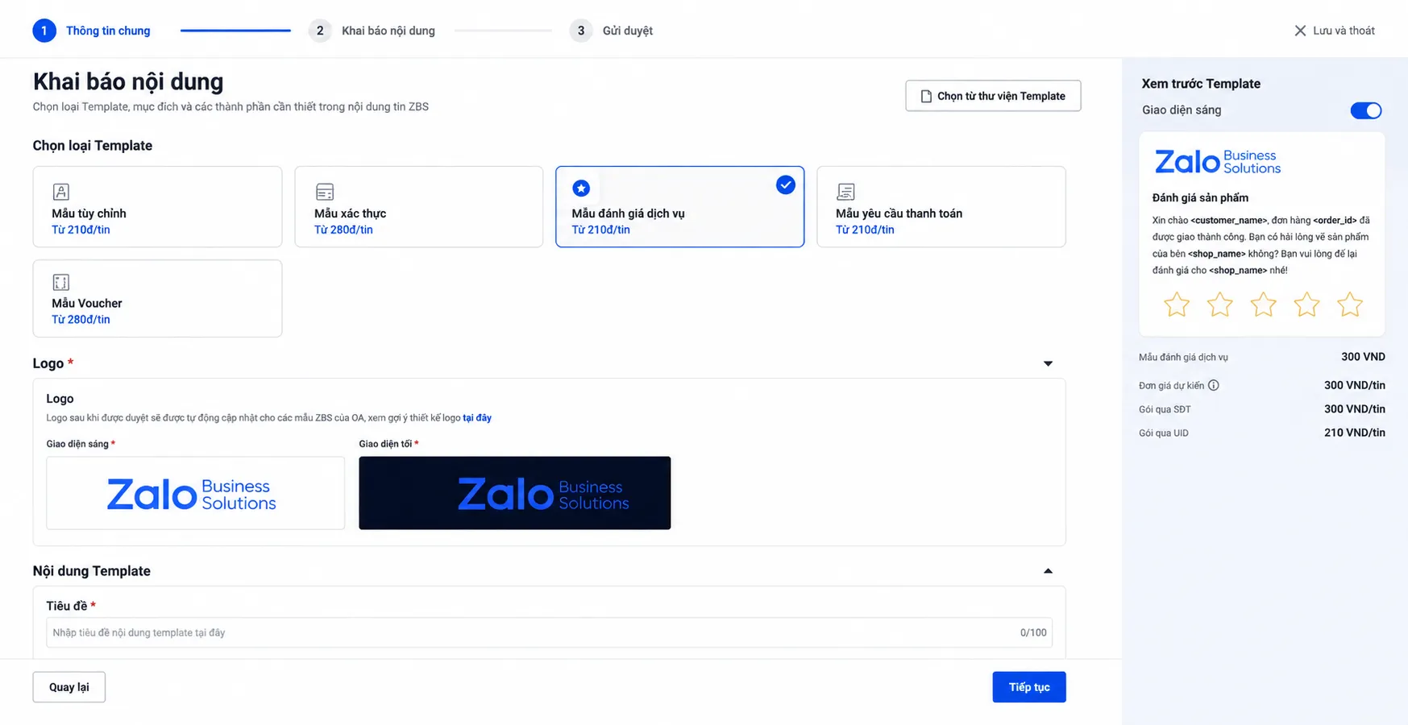Toggle the Giao diện sáng switch
1408x725 pixels.
(x=1366, y=110)
